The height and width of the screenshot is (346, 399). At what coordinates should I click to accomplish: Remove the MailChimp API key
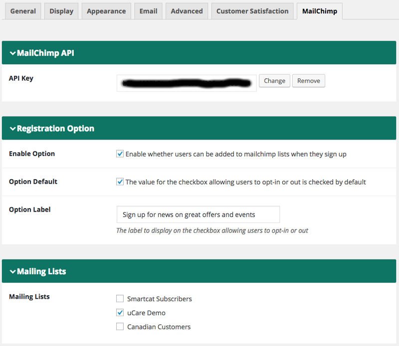click(309, 81)
